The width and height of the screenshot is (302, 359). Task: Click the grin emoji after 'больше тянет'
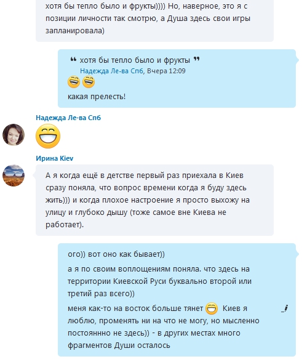[x=212, y=308]
